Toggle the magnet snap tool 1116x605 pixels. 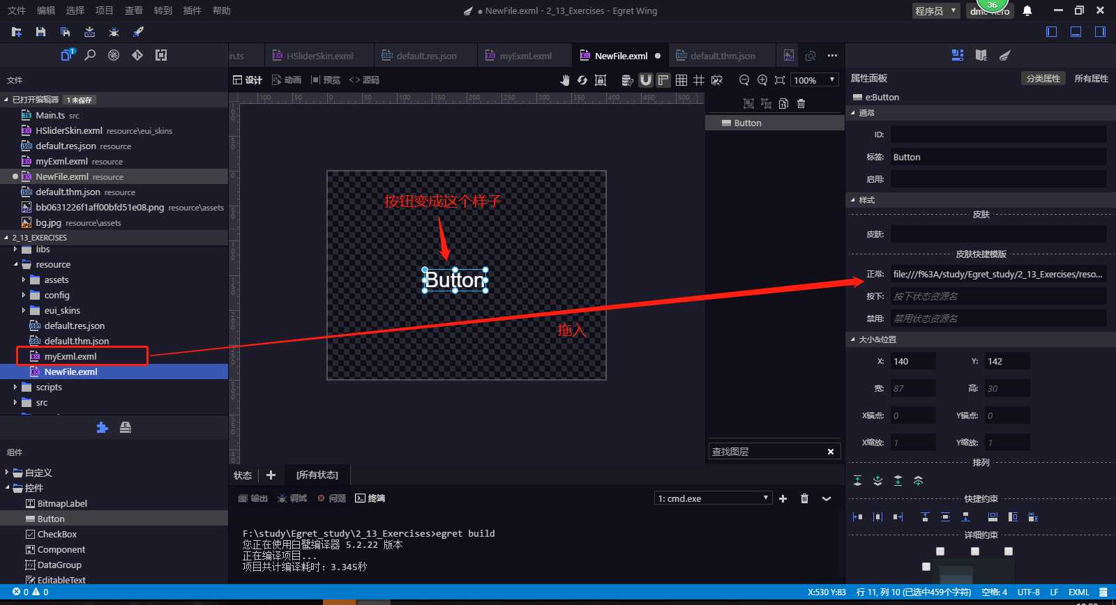pyautogui.click(x=646, y=80)
